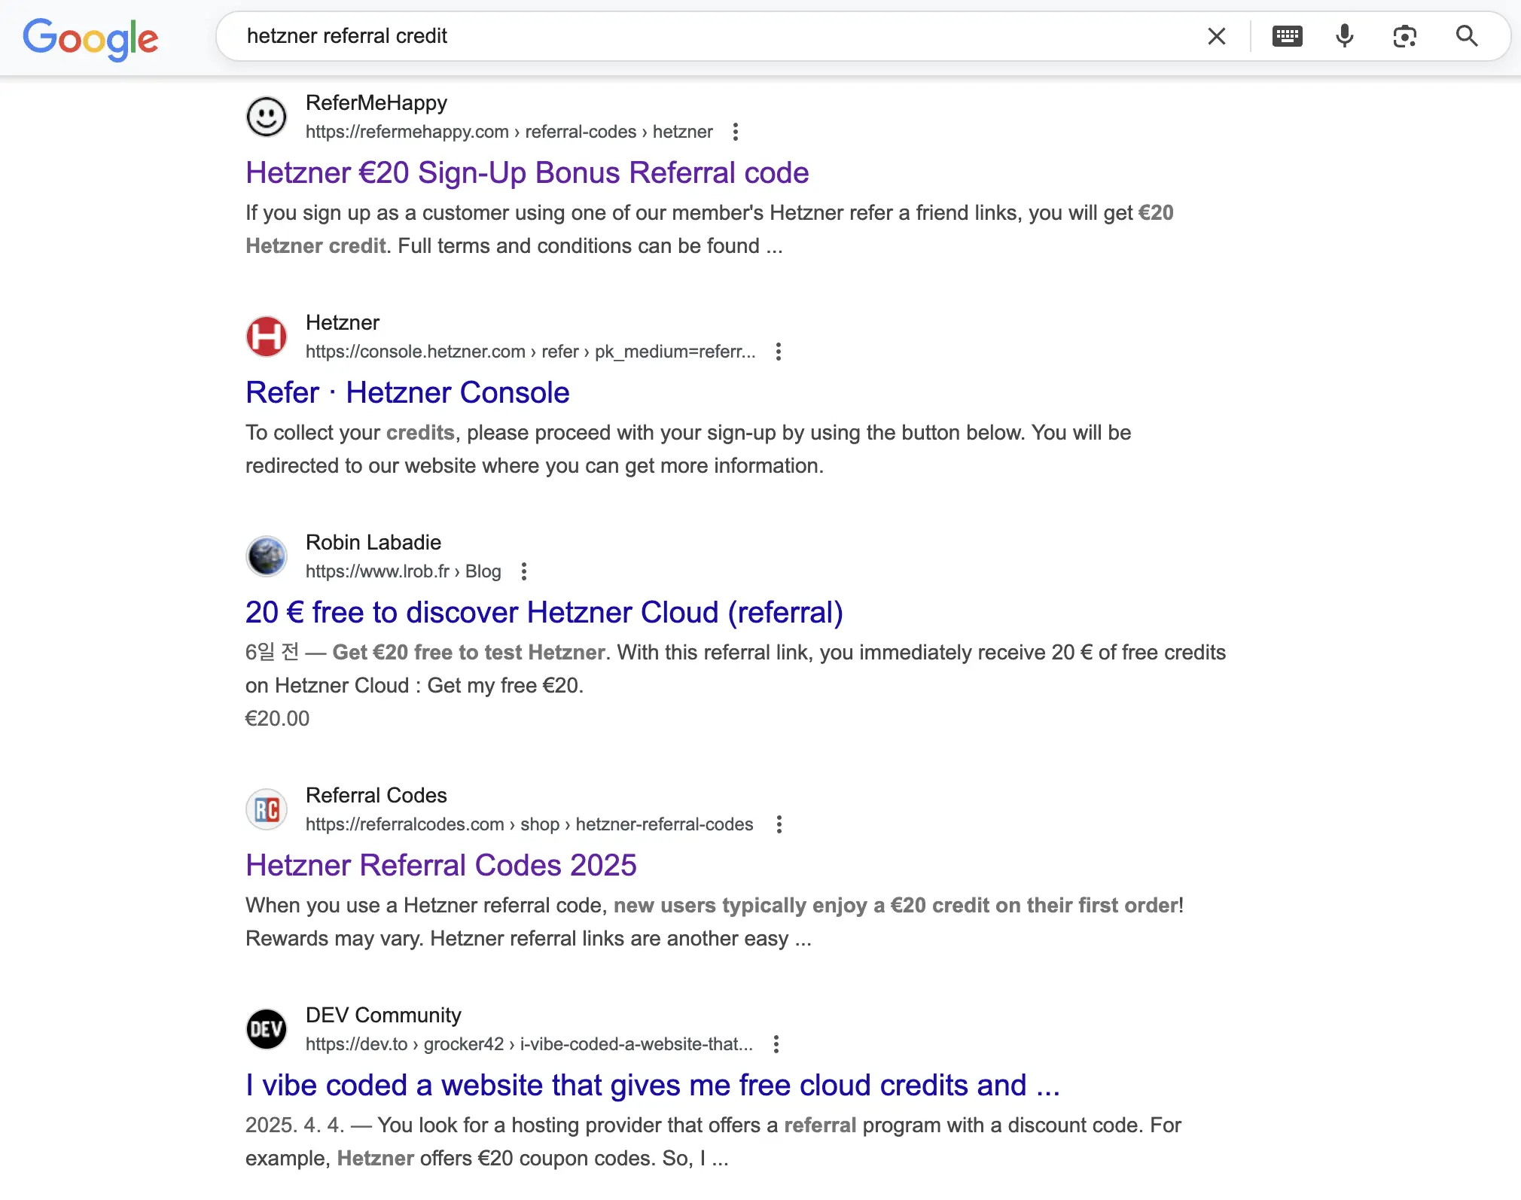Image resolution: width=1521 pixels, height=1200 pixels.
Task: Click the DEV Community favicon
Action: (266, 1029)
